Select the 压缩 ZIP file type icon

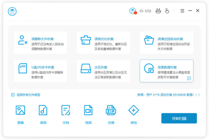111,110
